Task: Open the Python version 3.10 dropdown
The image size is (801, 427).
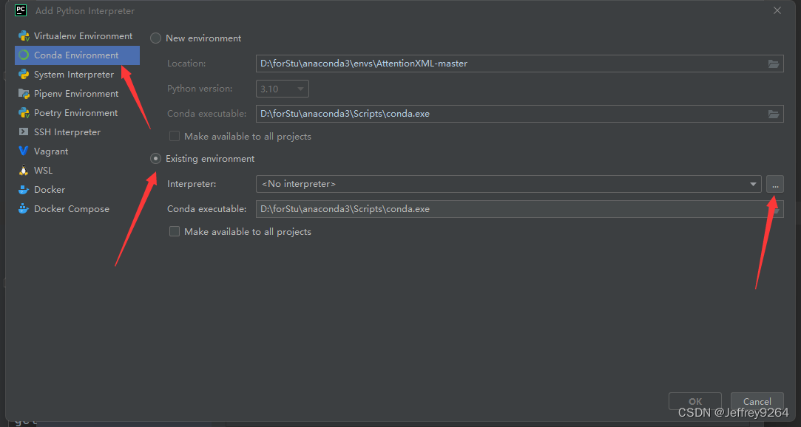Action: [x=282, y=89]
